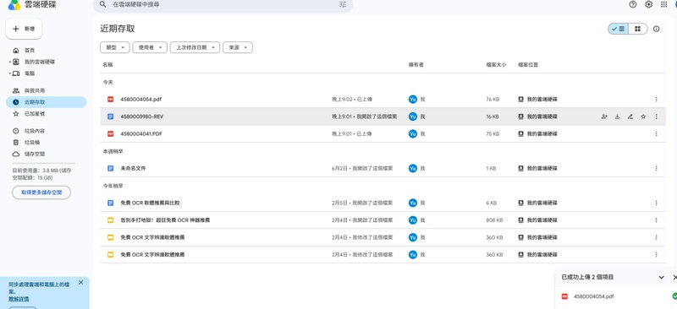677x309 pixels.
Task: Open 垃圾內容 in sidebar
Action: click(x=47, y=131)
